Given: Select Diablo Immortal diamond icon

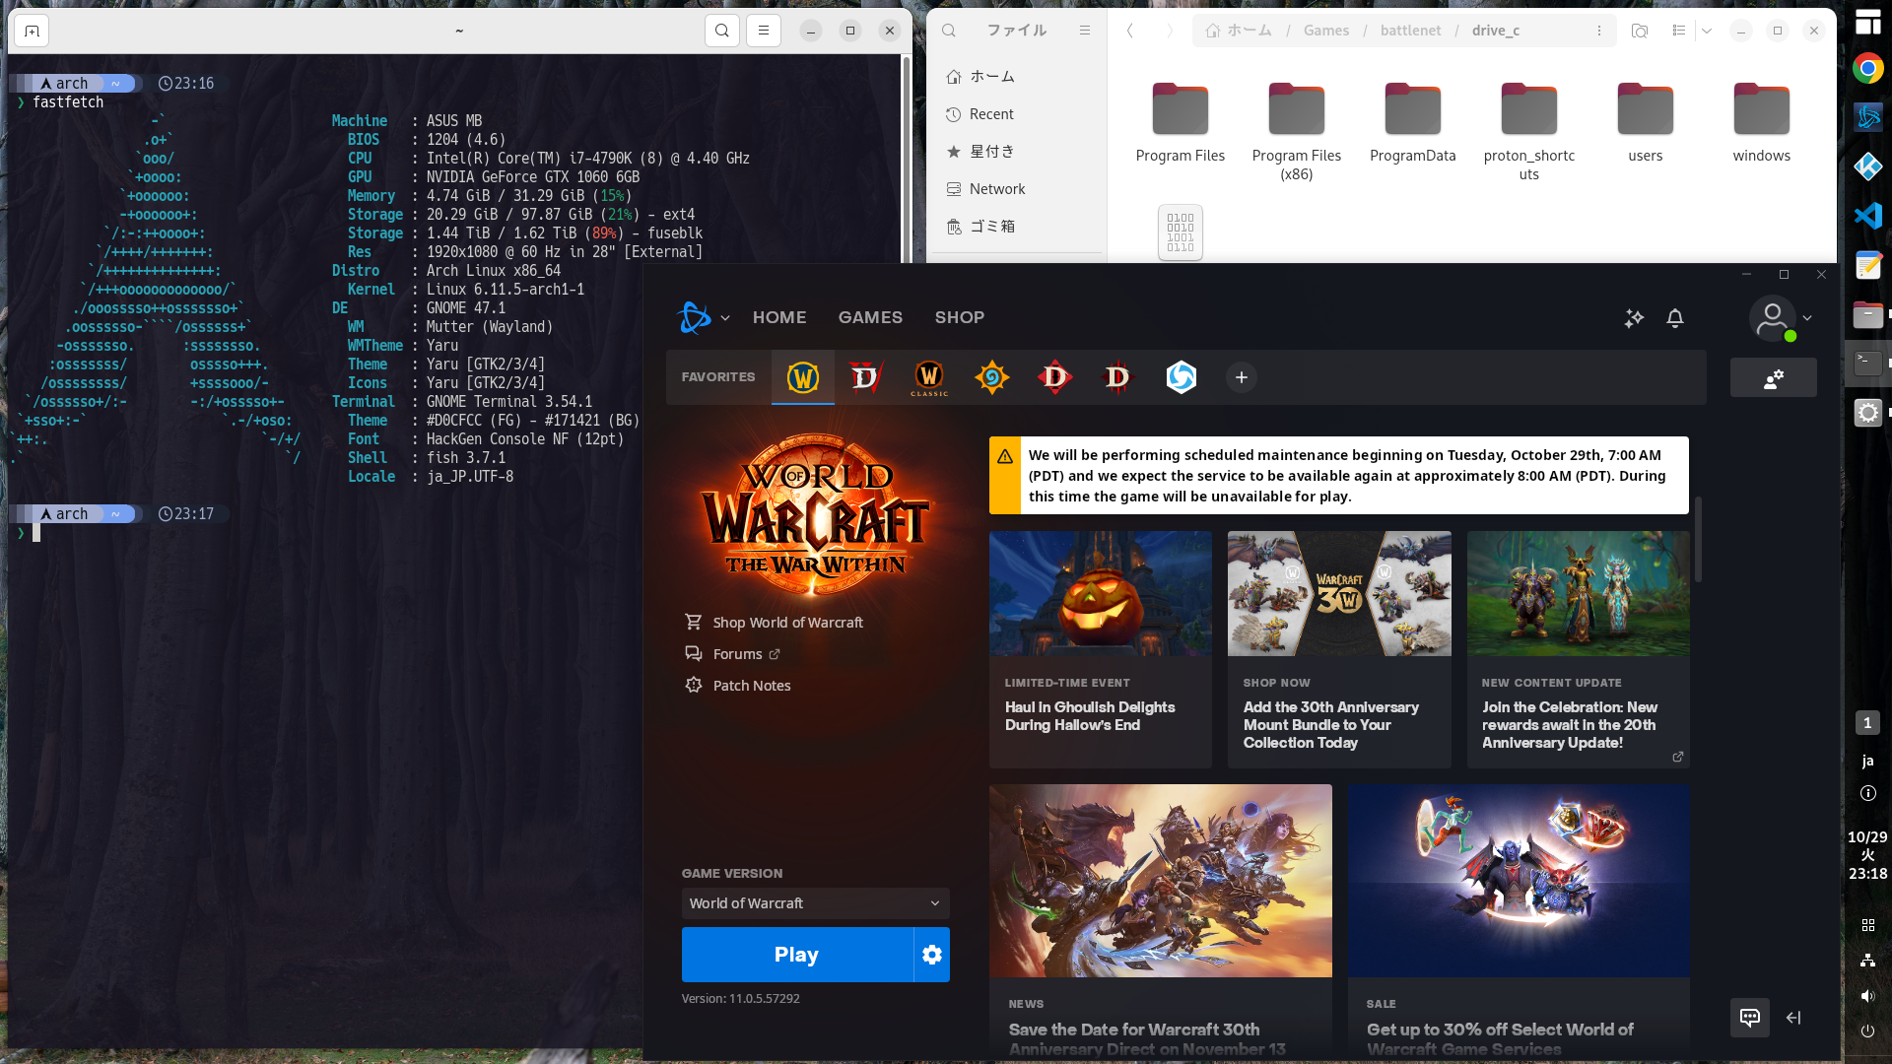Looking at the screenshot, I should [x=1055, y=377].
